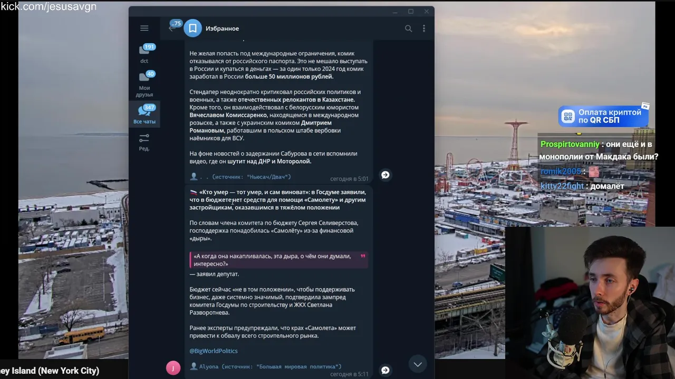Viewport: 675px width, 379px height.
Task: Maximize the Telegram window
Action: click(411, 12)
